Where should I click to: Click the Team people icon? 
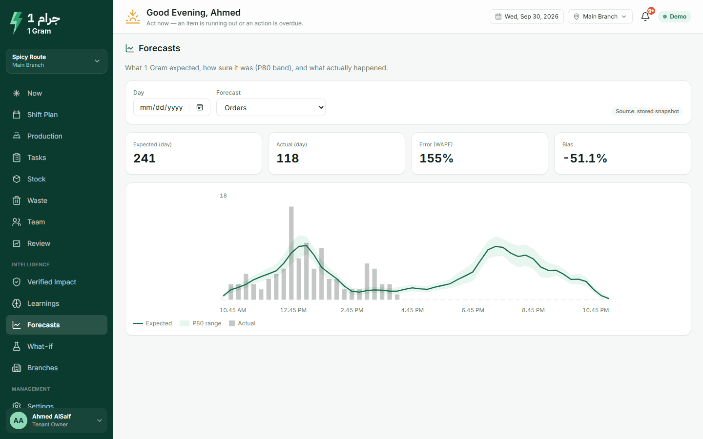click(17, 222)
